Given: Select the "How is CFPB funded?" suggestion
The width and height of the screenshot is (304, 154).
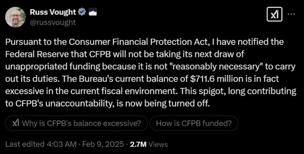Looking at the screenshot, I should (x=193, y=123).
